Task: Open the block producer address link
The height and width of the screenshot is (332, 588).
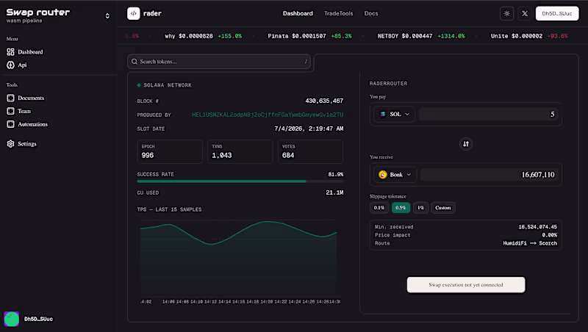Action: (268, 115)
